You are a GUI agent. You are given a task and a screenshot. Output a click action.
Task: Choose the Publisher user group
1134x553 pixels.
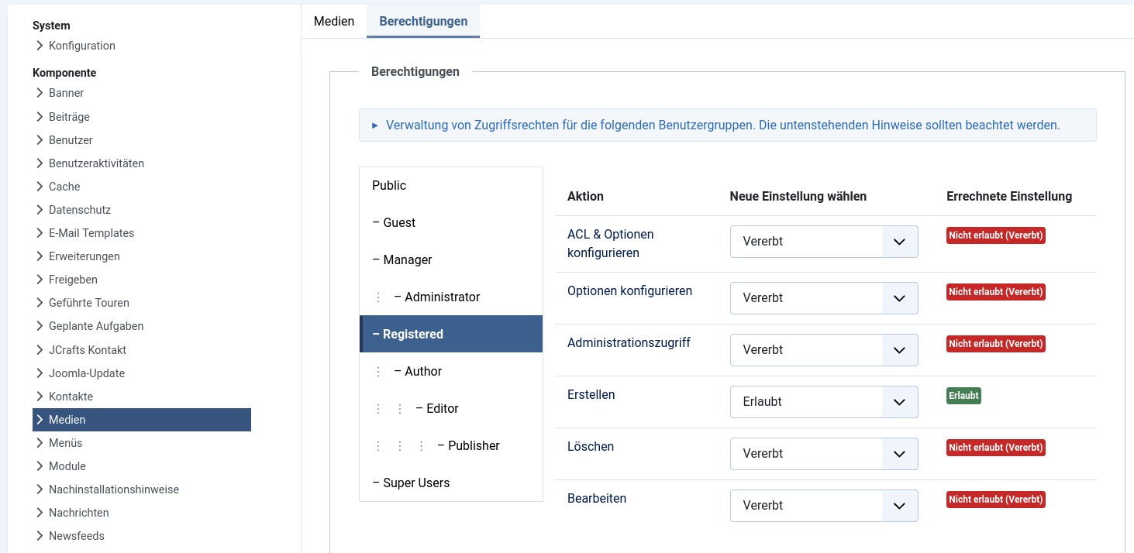point(473,445)
